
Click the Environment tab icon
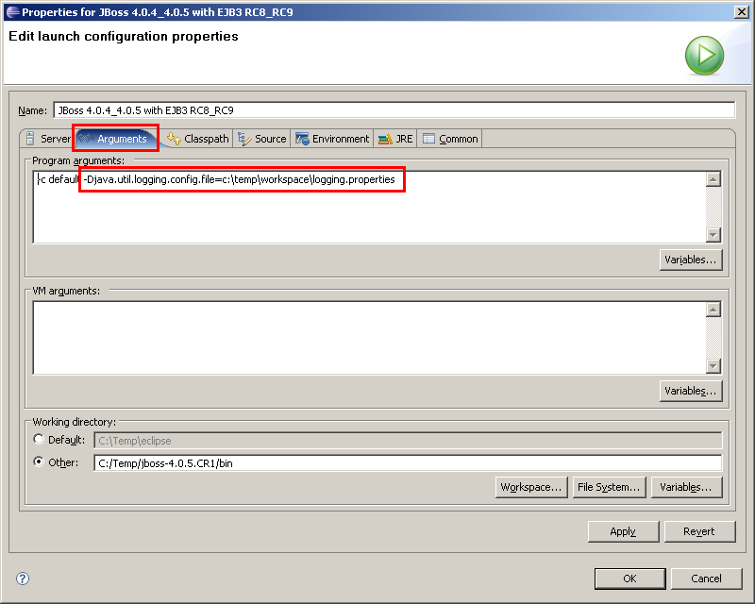point(302,139)
